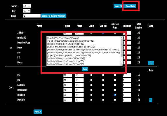Click the Export Table button
The image size is (167, 116).
(131, 6)
